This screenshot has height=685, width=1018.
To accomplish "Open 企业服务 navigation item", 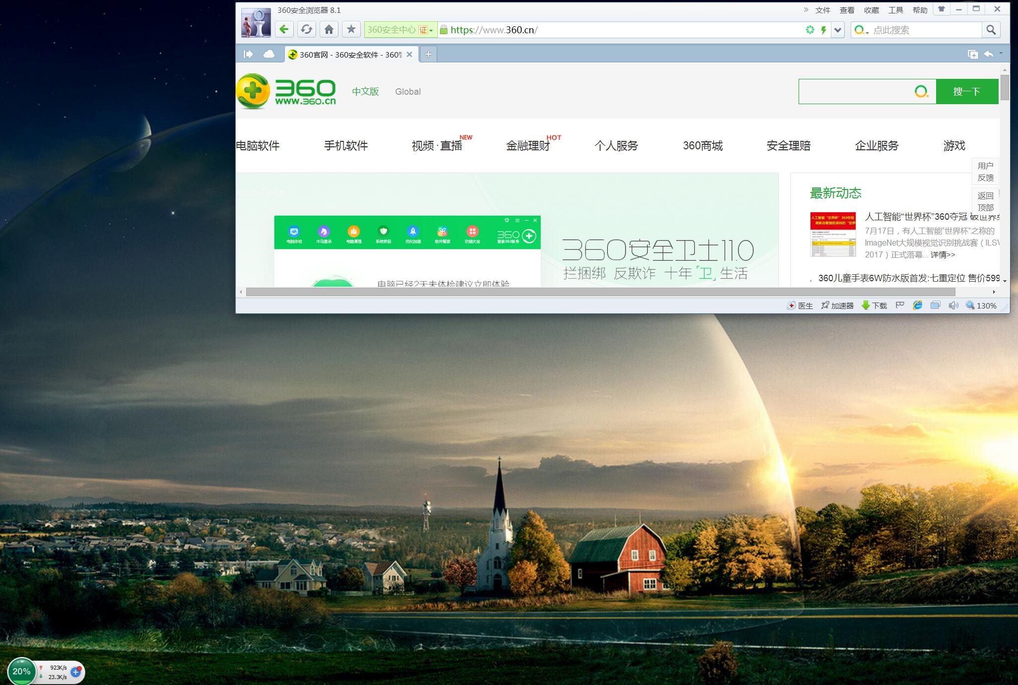I will (877, 146).
